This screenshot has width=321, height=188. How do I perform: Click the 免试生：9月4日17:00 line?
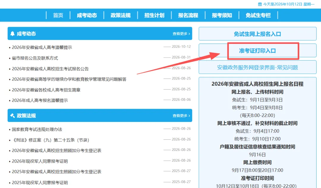point(257,131)
